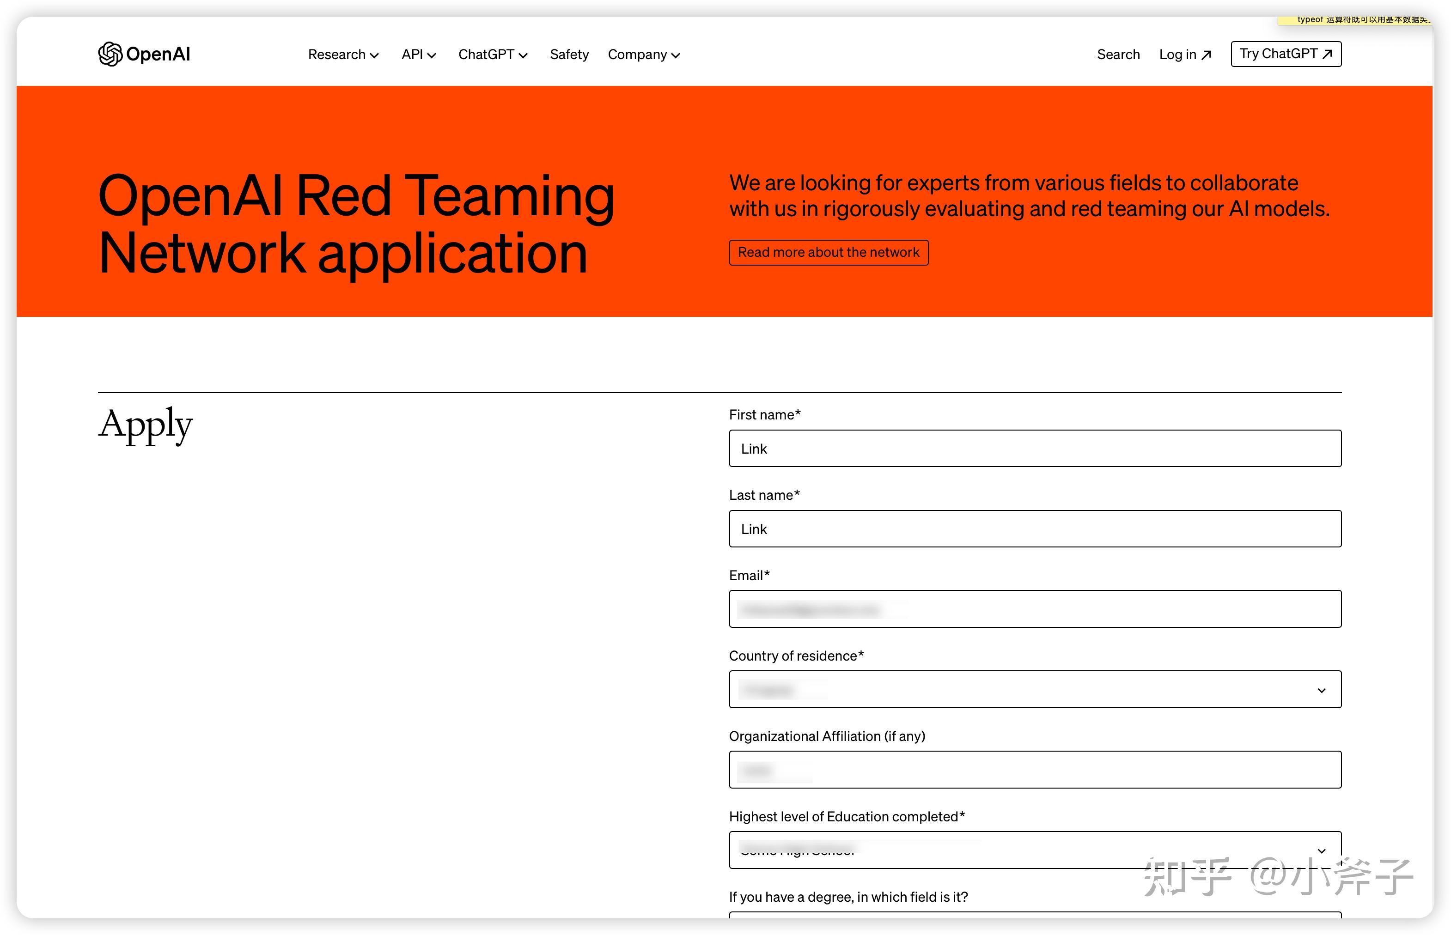
Task: Open Search in the header
Action: [1117, 55]
